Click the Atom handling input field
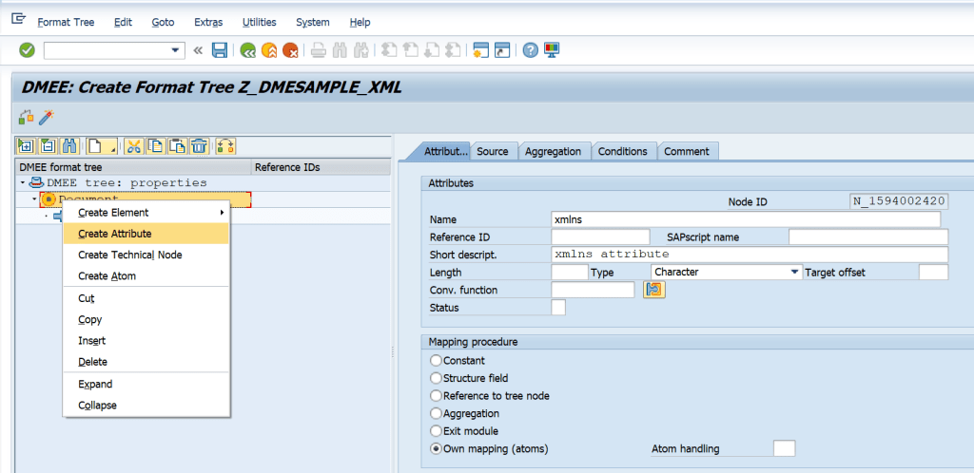The height and width of the screenshot is (473, 974). (x=784, y=448)
